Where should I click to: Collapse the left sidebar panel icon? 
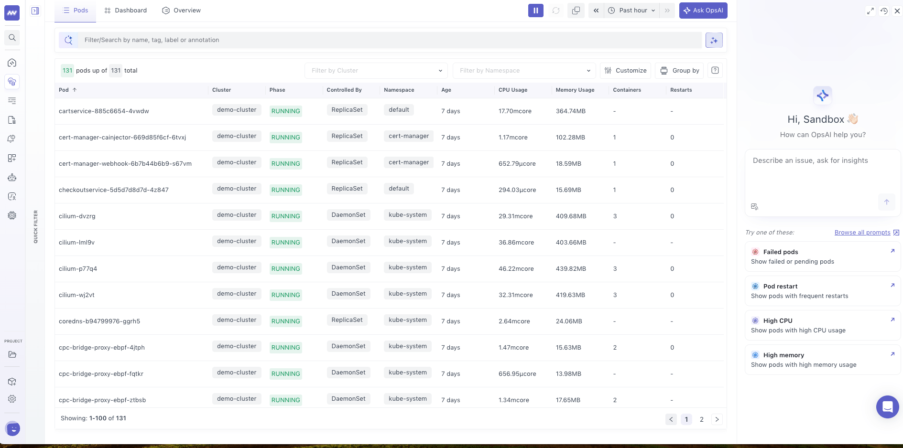[35, 11]
